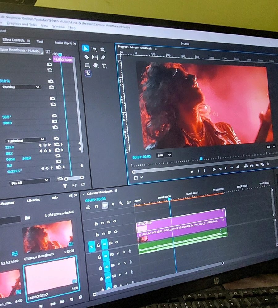Click the Export Frame camera icon

257,165
